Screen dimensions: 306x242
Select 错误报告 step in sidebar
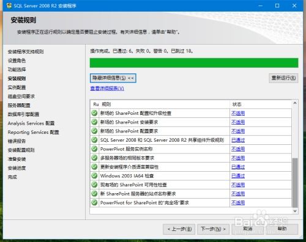(17, 141)
